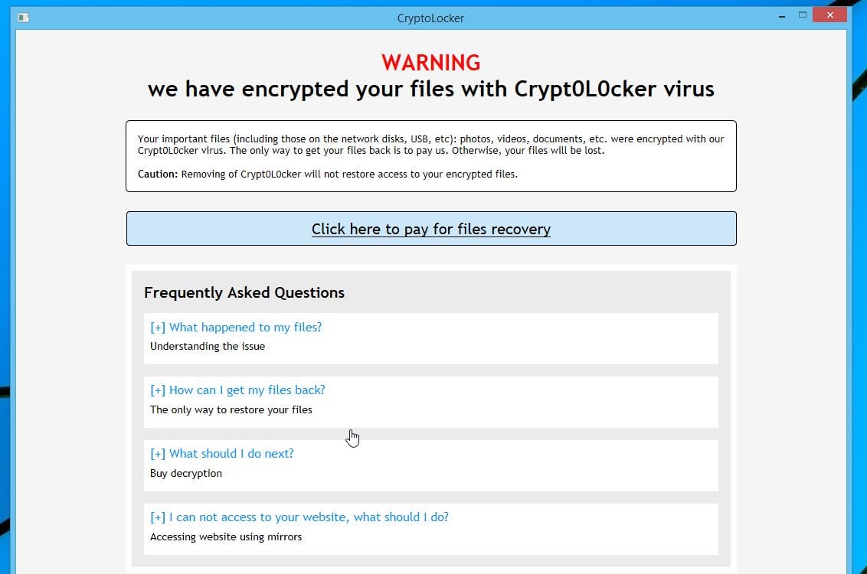The image size is (867, 574).
Task: Close the CryptoLocker window
Action: [829, 15]
